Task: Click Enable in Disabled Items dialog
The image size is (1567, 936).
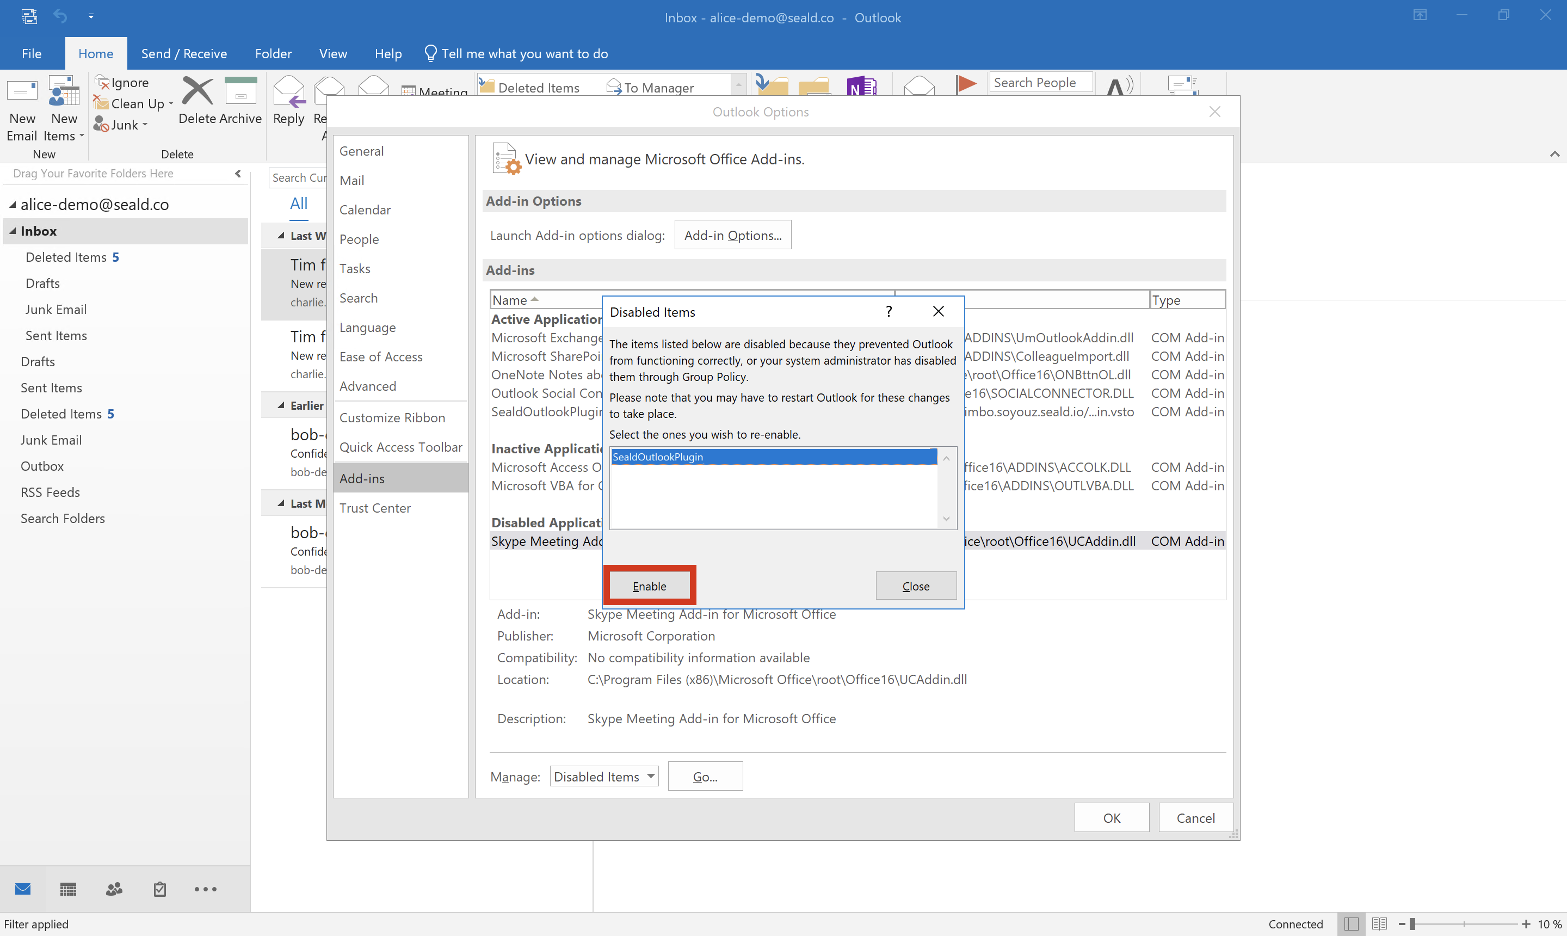Action: pos(649,586)
